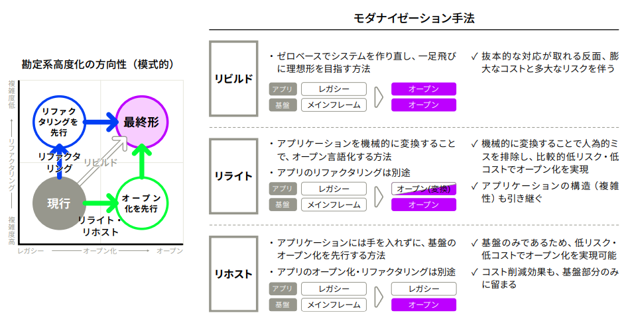Click the chevron arrow in リホスト row

(x=379, y=297)
